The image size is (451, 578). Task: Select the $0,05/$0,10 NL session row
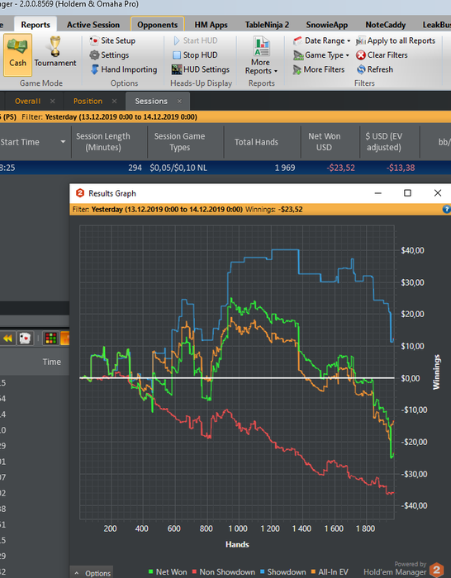(225, 168)
